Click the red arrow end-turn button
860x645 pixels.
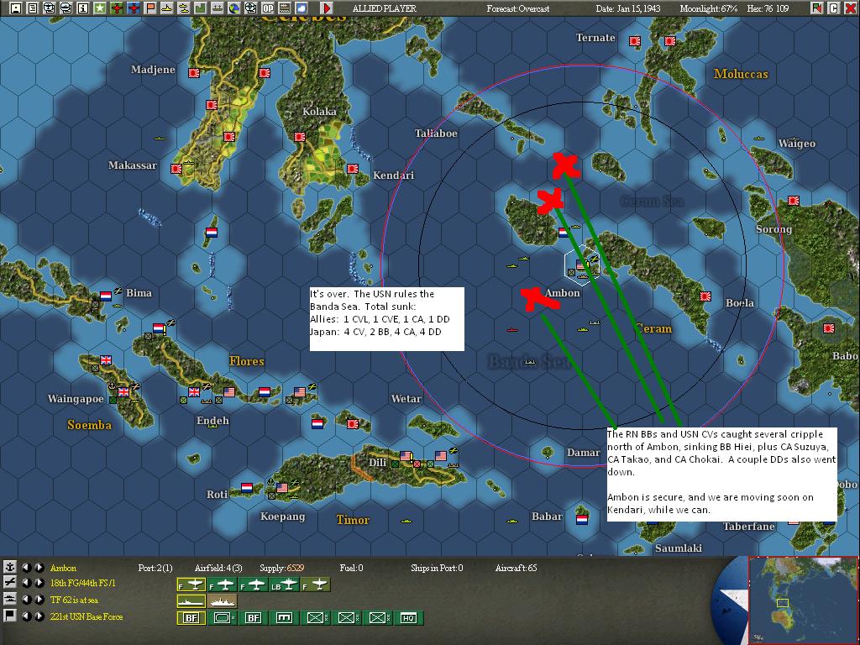[x=327, y=8]
